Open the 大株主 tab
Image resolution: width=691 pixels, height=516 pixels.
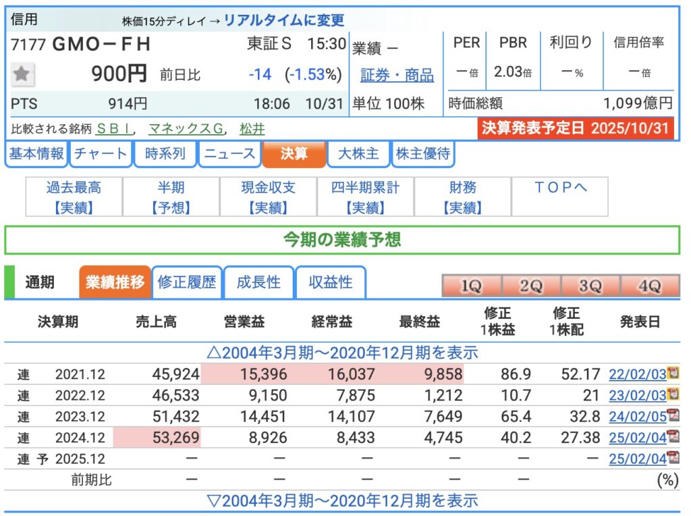click(x=358, y=154)
